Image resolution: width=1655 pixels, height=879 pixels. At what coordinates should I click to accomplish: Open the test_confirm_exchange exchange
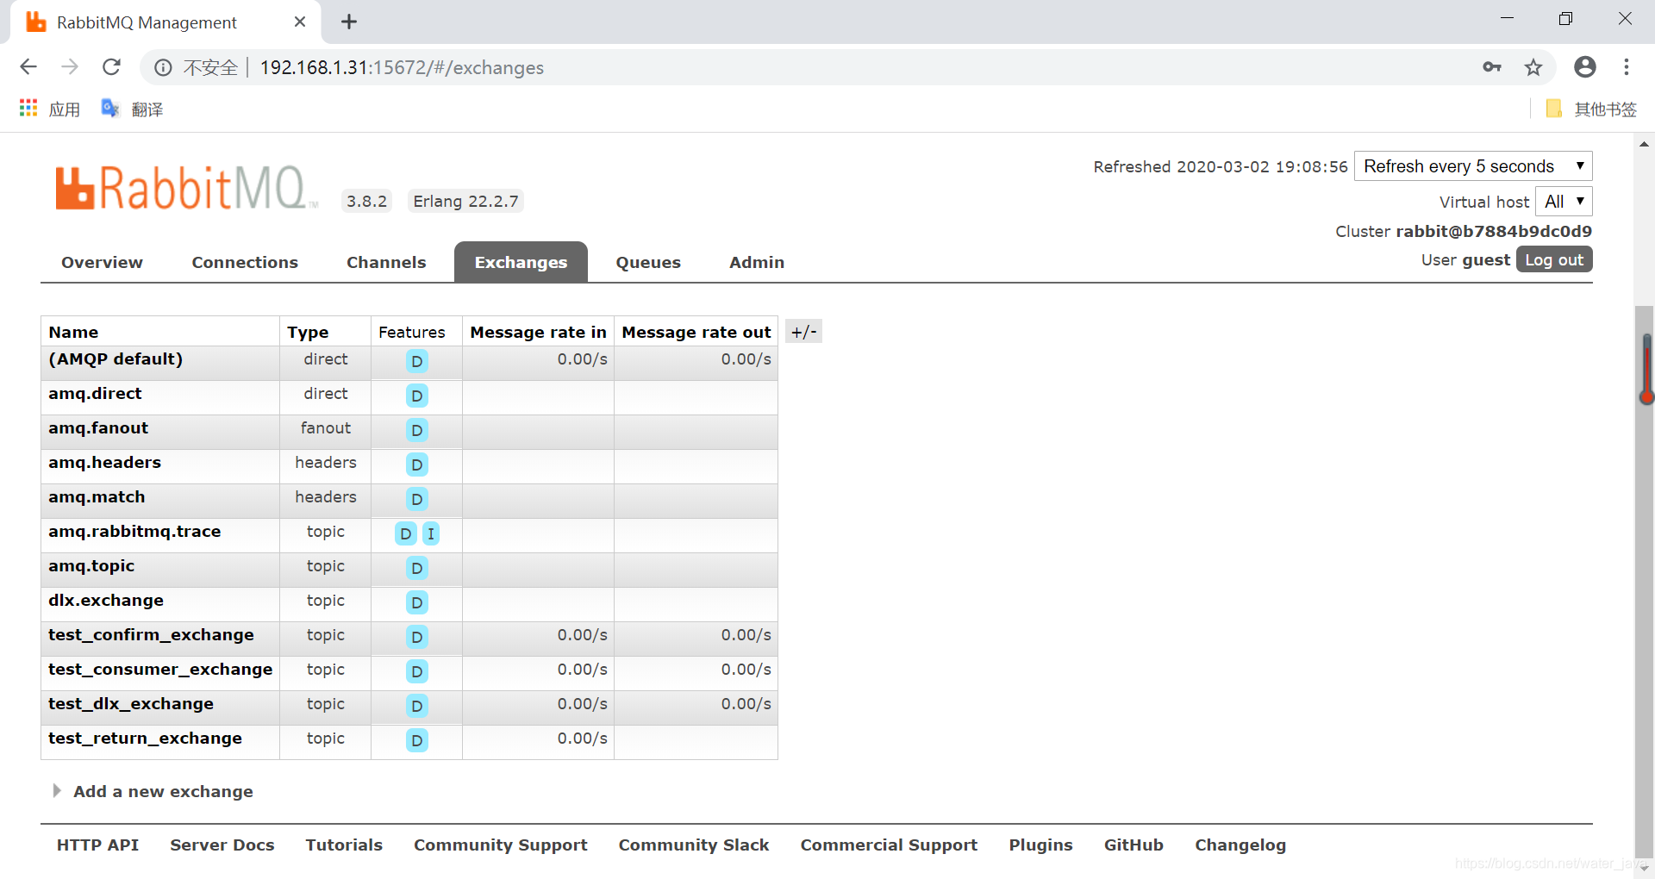pyautogui.click(x=151, y=635)
